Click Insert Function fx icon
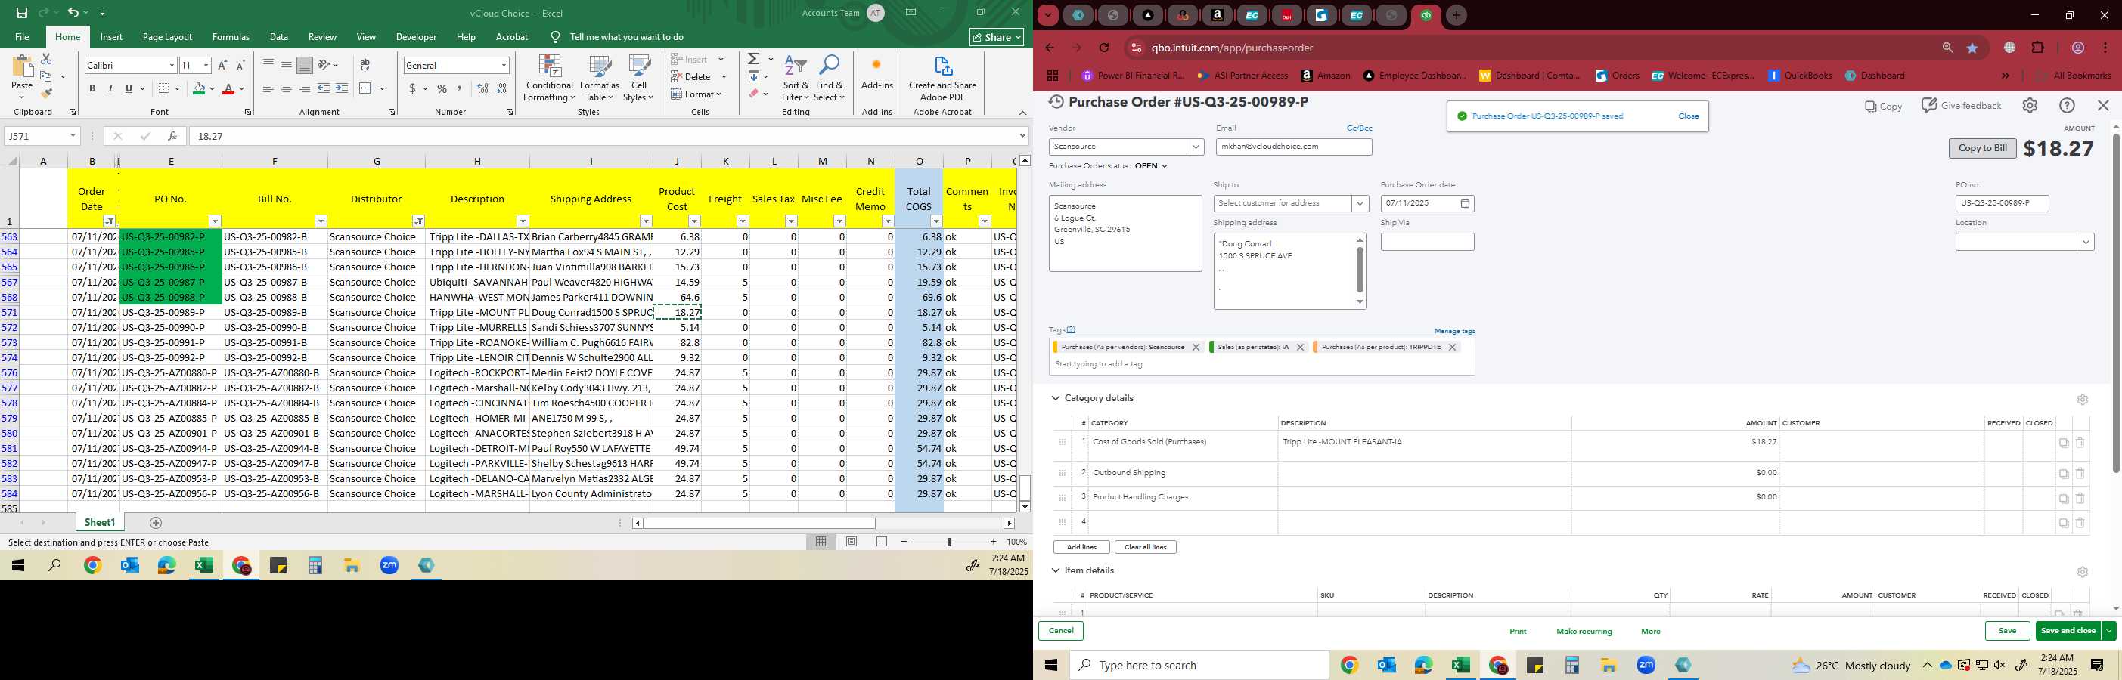2122x680 pixels. click(172, 136)
